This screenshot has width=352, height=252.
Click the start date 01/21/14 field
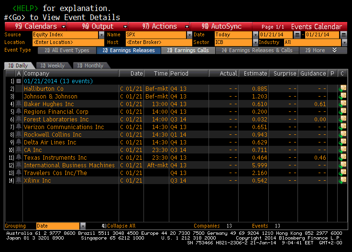click(276, 35)
